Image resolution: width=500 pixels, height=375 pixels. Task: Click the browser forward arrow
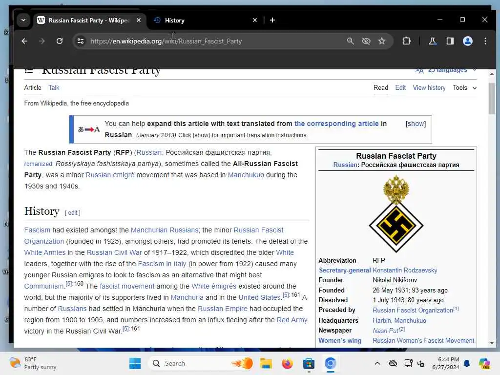(42, 41)
